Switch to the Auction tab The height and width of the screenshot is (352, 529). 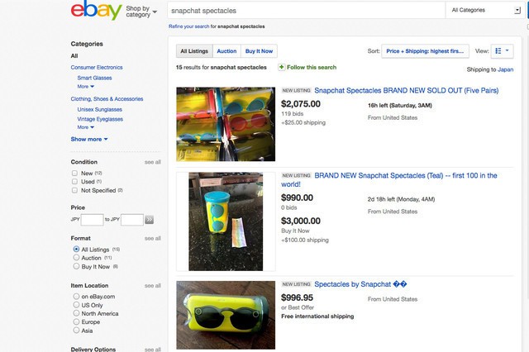coord(226,51)
